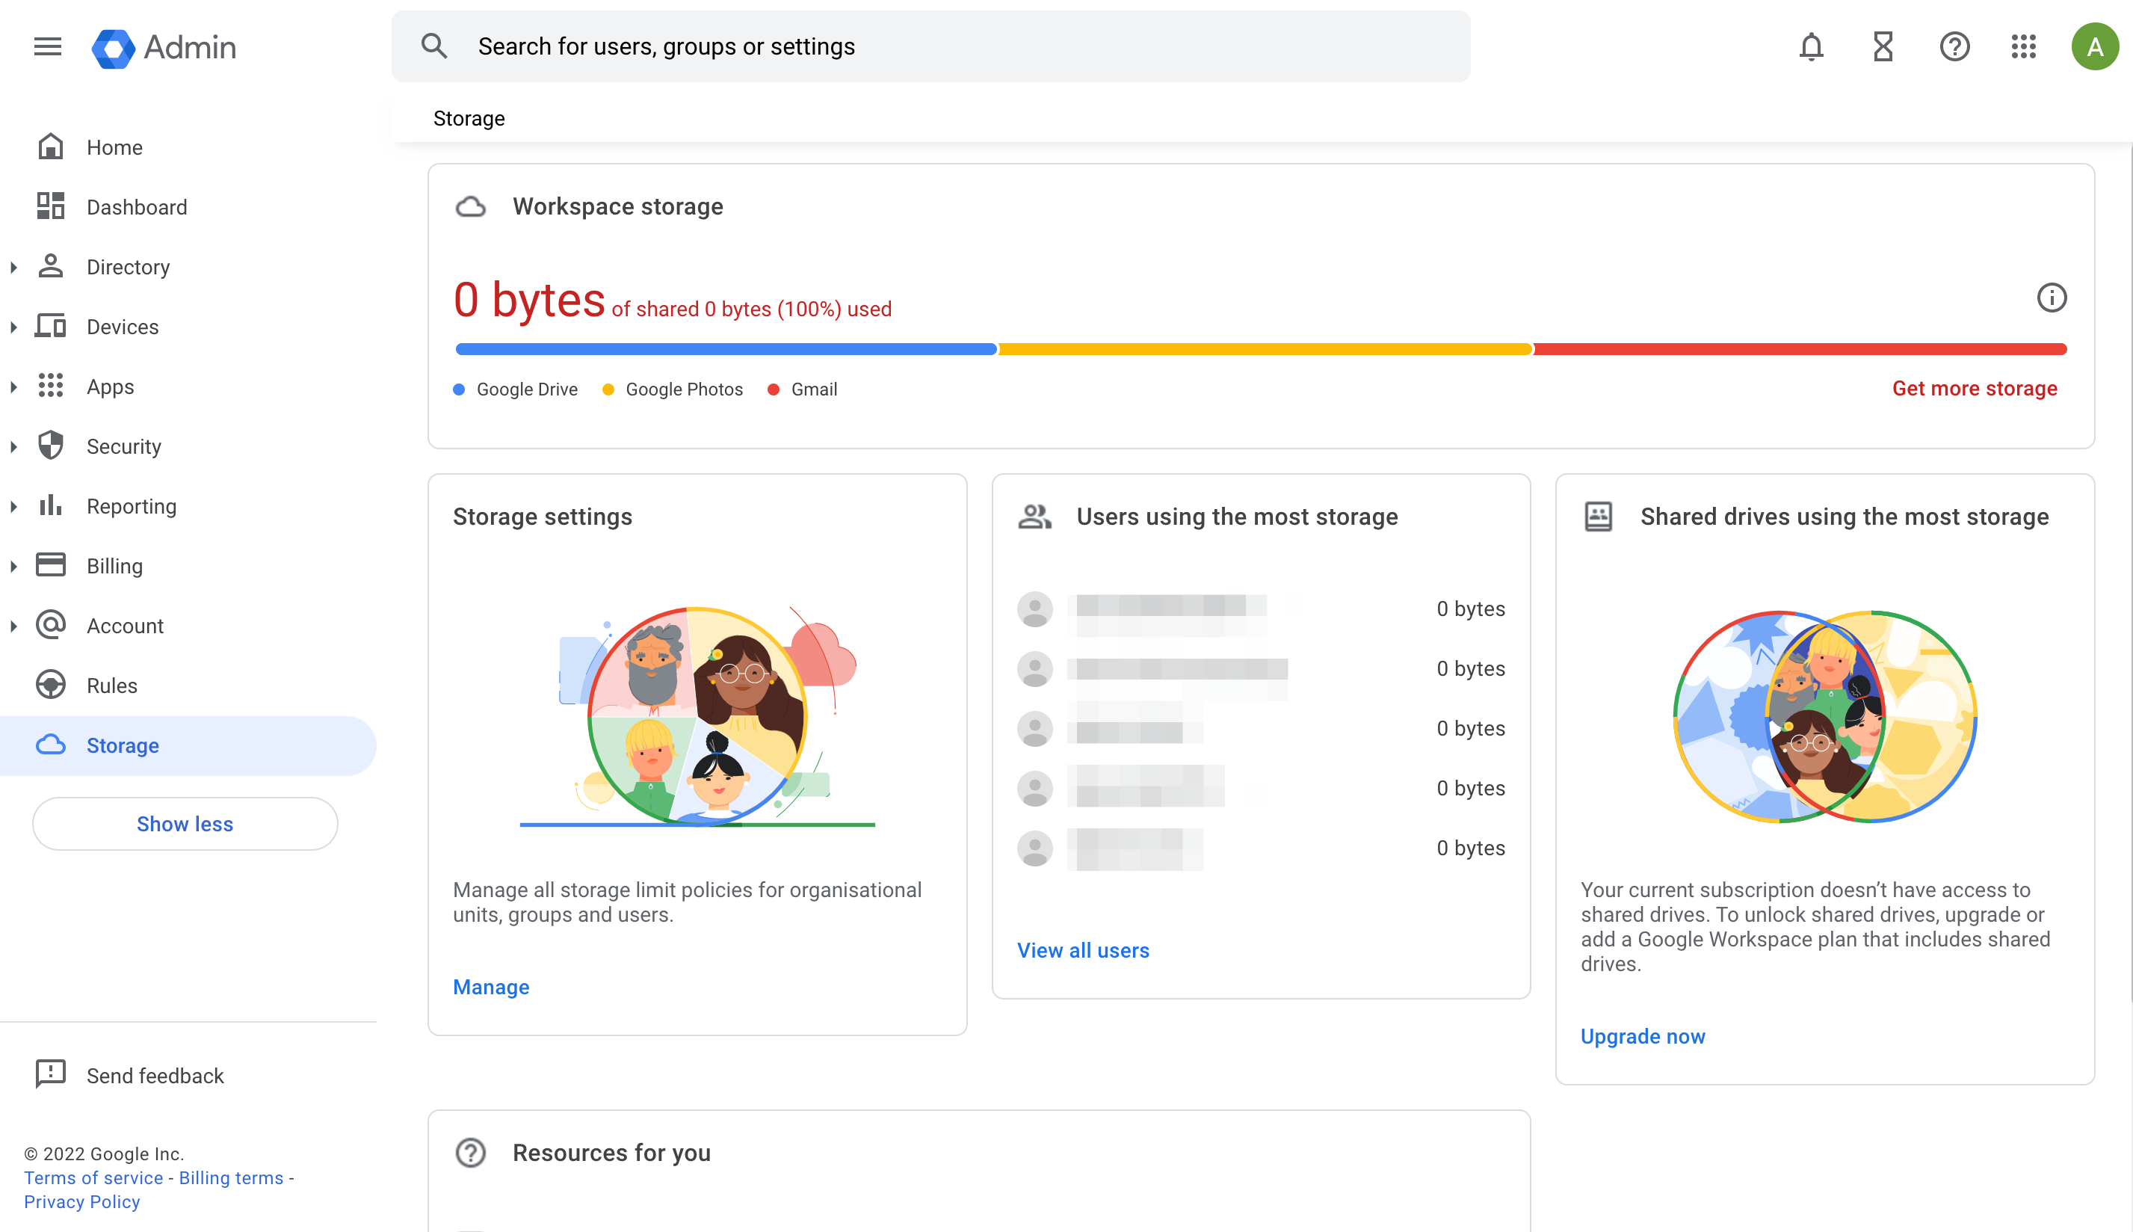2133x1232 pixels.
Task: Click the notifications bell icon
Action: point(1811,46)
